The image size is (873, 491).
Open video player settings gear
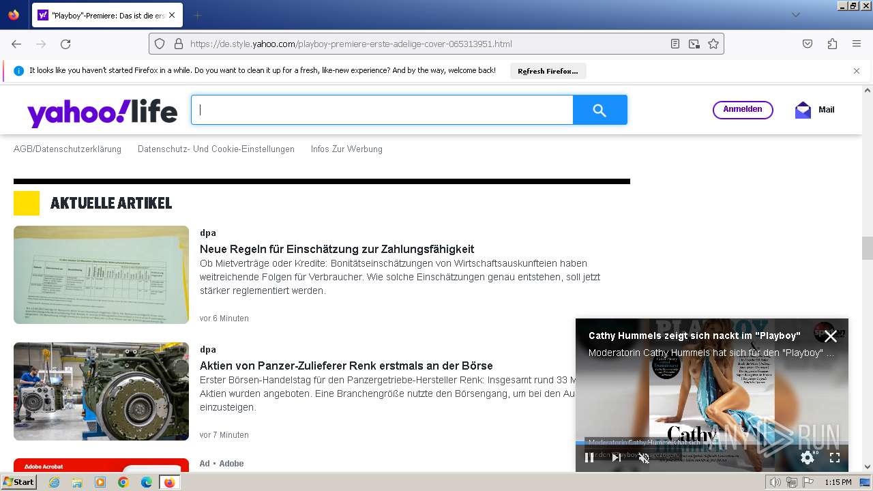808,458
